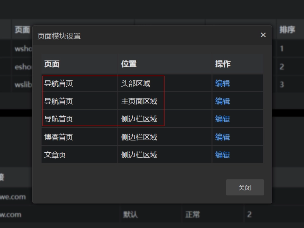The width and height of the screenshot is (304, 228).
Task: Edit the 博客首页 module row
Action: point(222,137)
